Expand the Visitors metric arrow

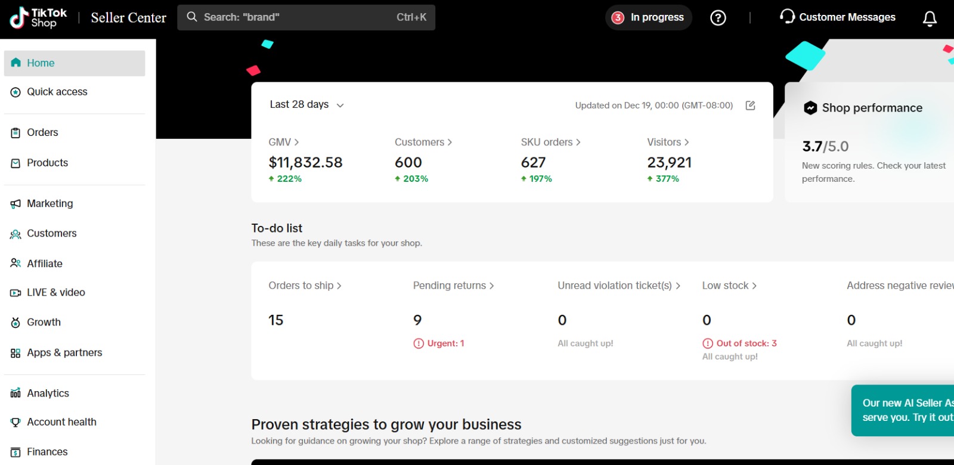(686, 142)
